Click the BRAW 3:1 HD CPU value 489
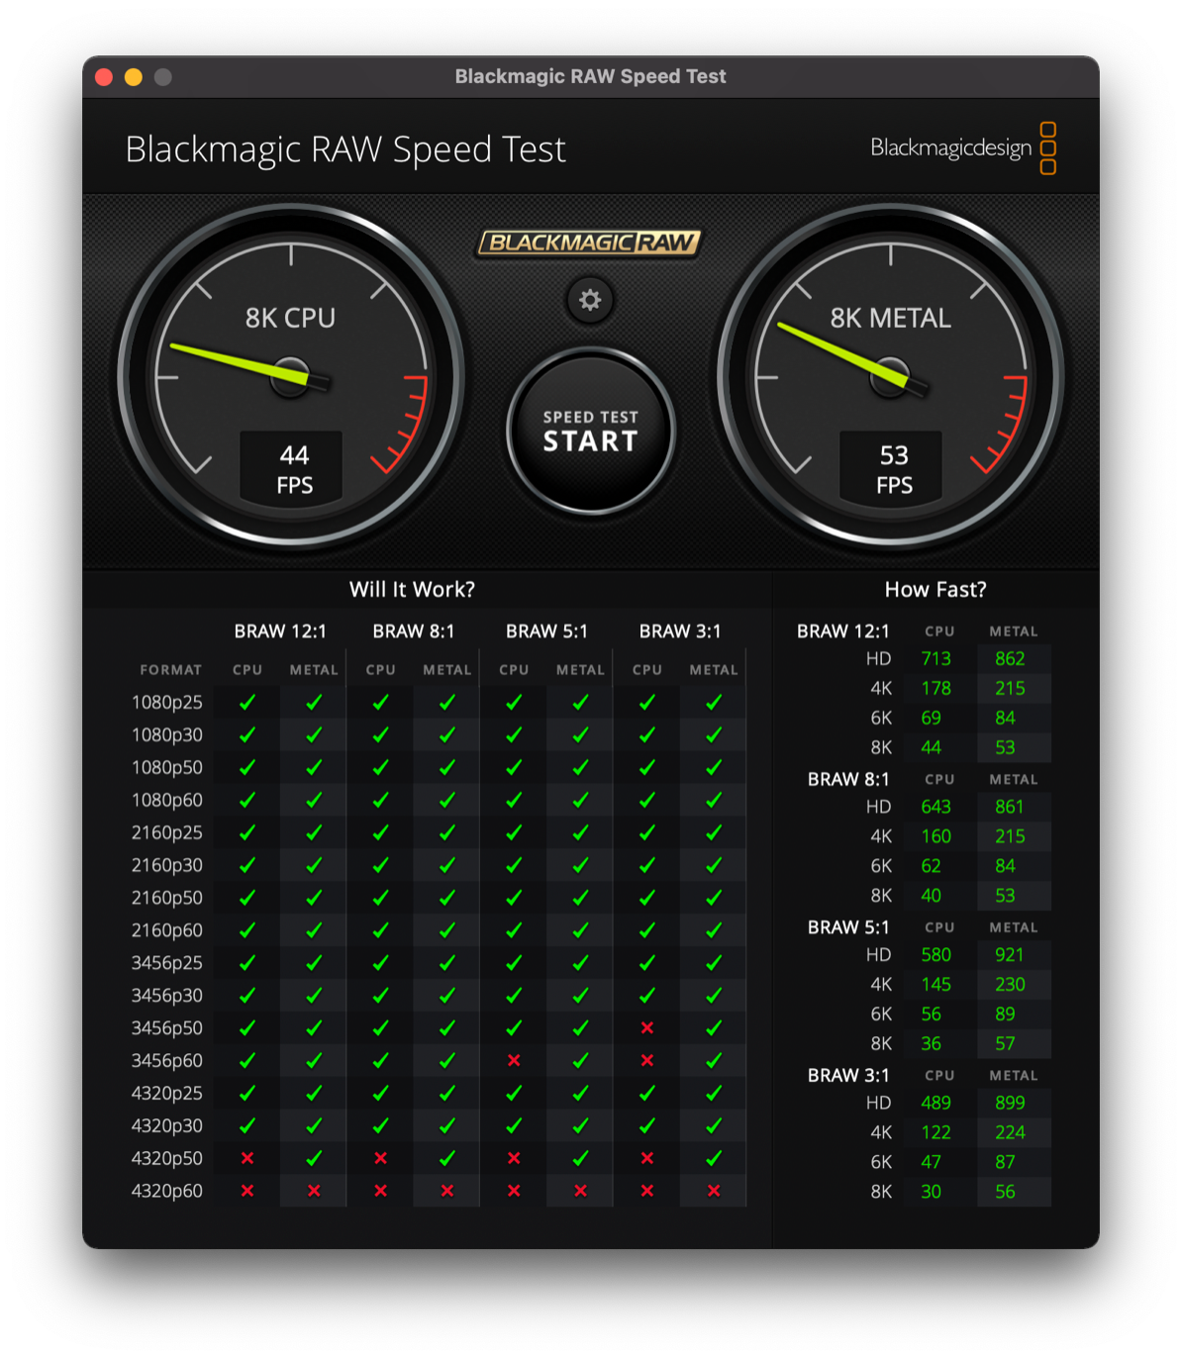 click(936, 1103)
